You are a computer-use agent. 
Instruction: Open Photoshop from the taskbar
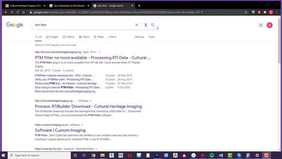point(157,155)
